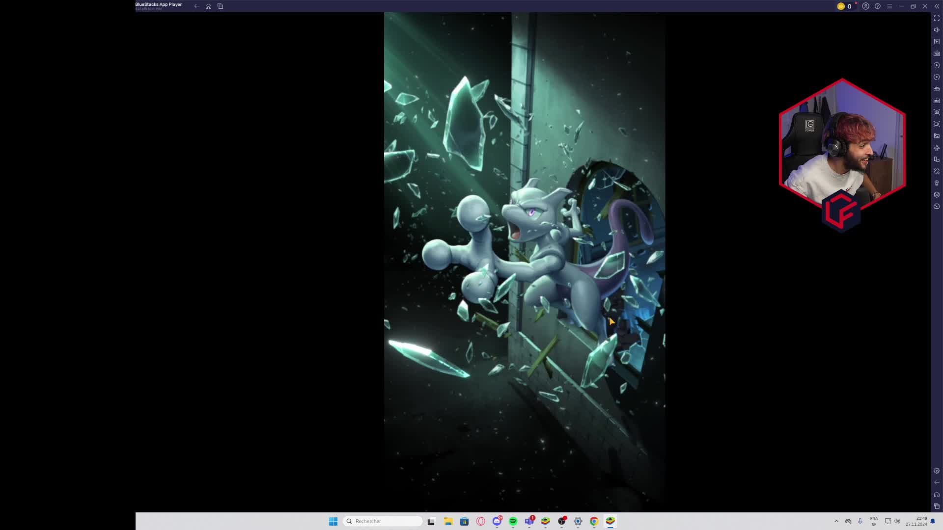Toggle the eco mode gauge icon

(x=937, y=207)
